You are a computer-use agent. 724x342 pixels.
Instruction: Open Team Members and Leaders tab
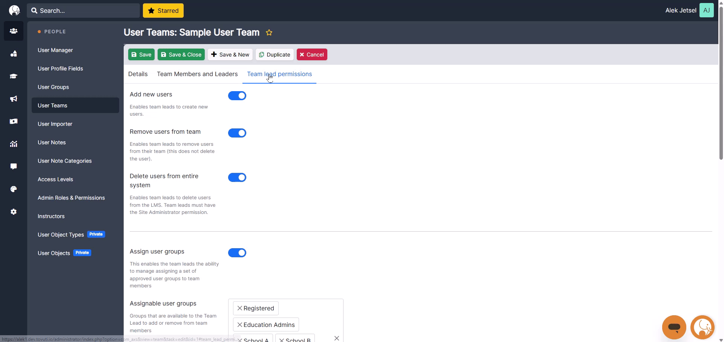197,74
